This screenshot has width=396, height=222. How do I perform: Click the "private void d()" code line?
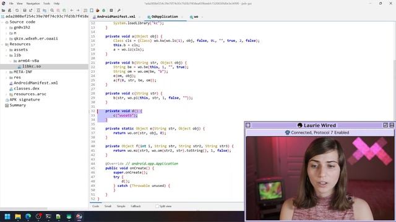pos(124,111)
